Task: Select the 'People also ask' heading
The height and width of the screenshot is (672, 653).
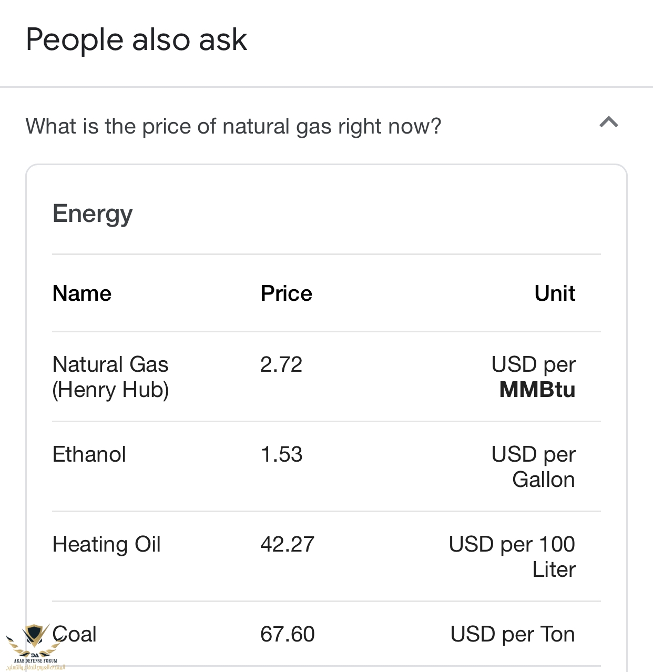Action: pos(136,40)
